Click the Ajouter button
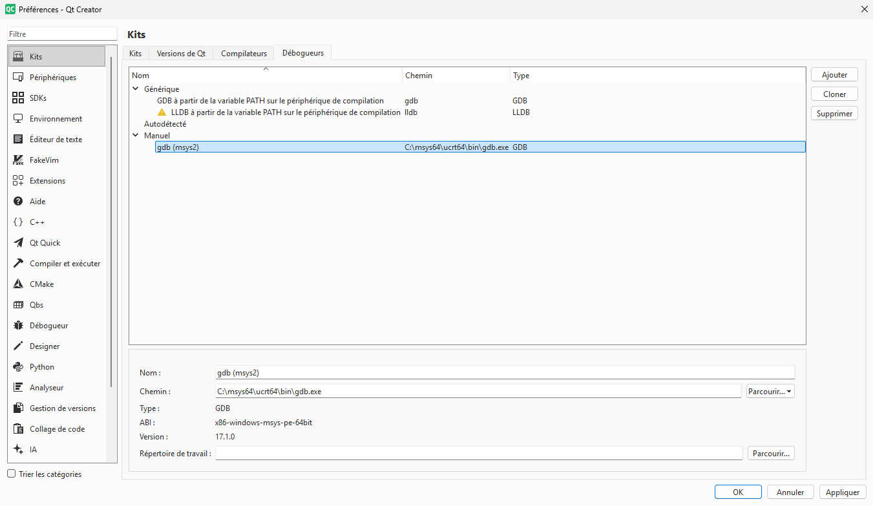The width and height of the screenshot is (873, 506). 834,75
